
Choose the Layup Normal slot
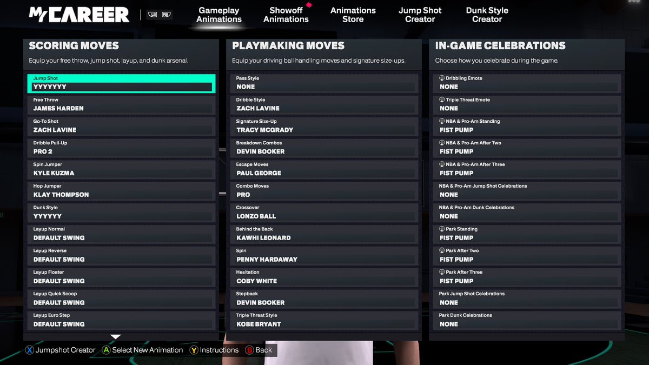(121, 235)
